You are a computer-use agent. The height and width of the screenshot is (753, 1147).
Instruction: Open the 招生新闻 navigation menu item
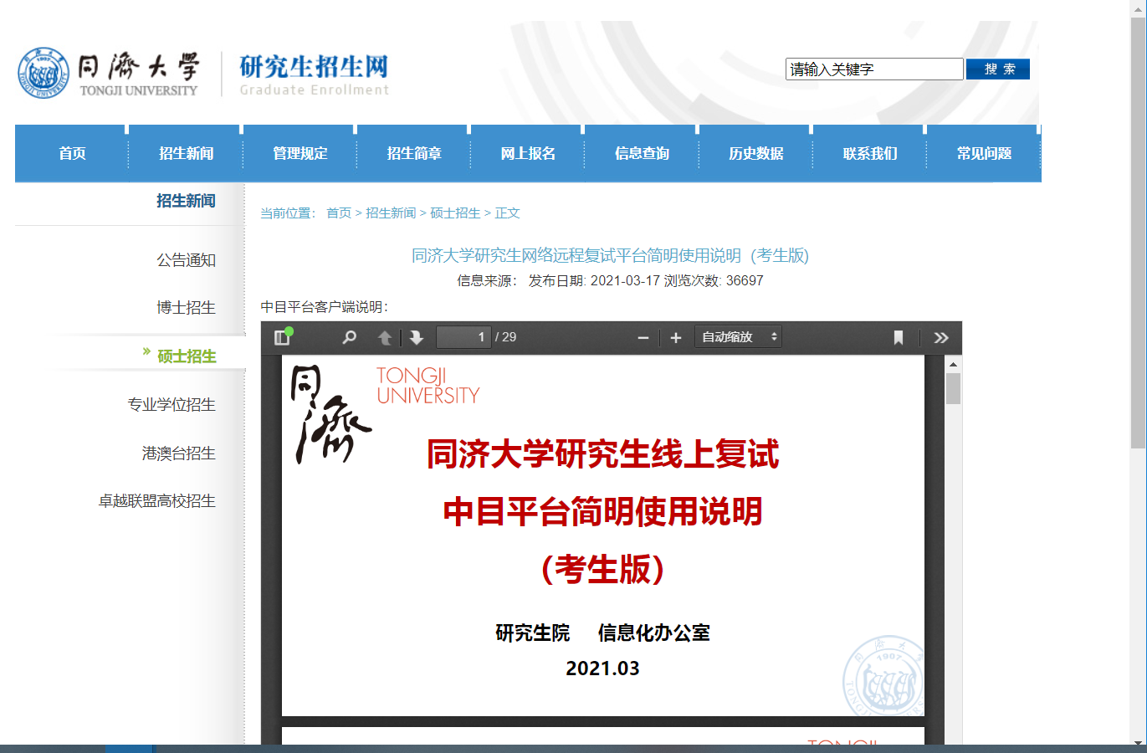[x=186, y=153]
